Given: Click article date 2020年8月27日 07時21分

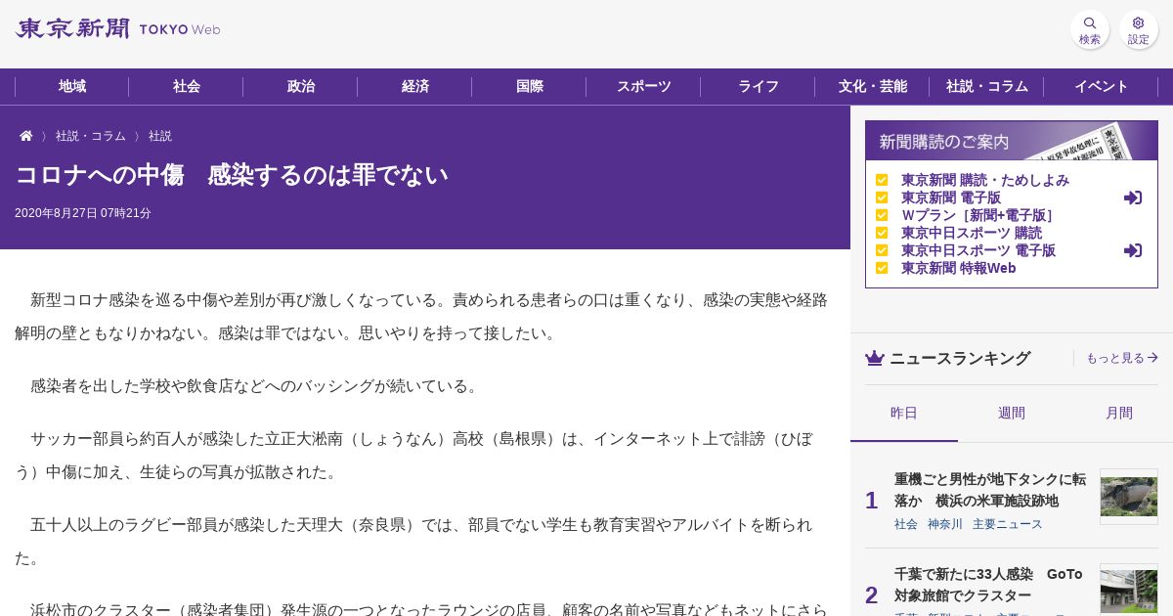Looking at the screenshot, I should 83,213.
